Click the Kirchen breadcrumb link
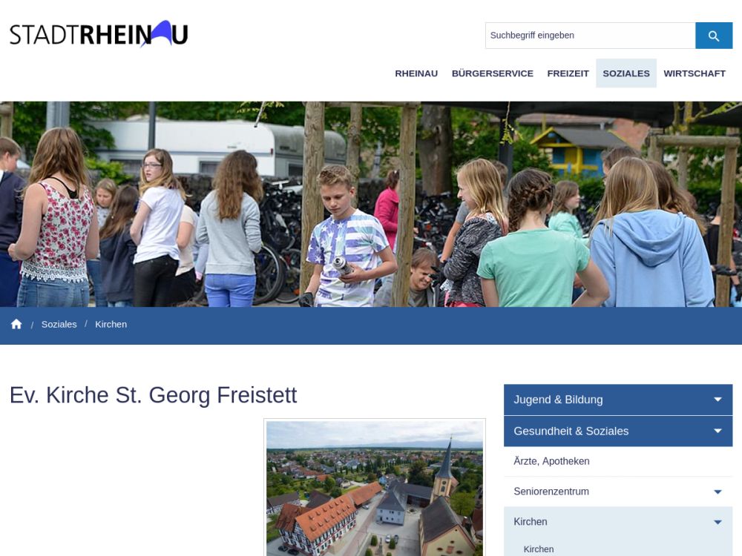Screen dimensions: 742x556 [111, 325]
